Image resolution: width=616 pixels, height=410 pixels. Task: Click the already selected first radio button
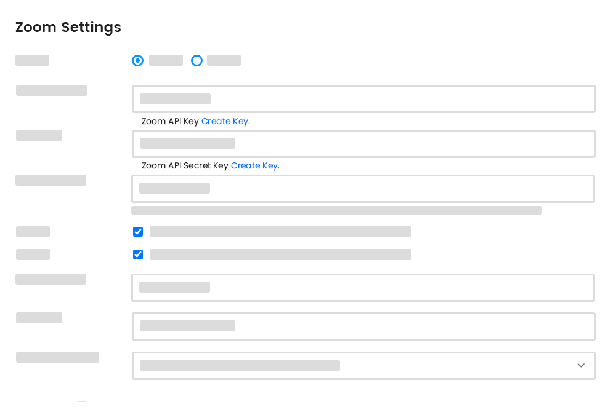(137, 60)
